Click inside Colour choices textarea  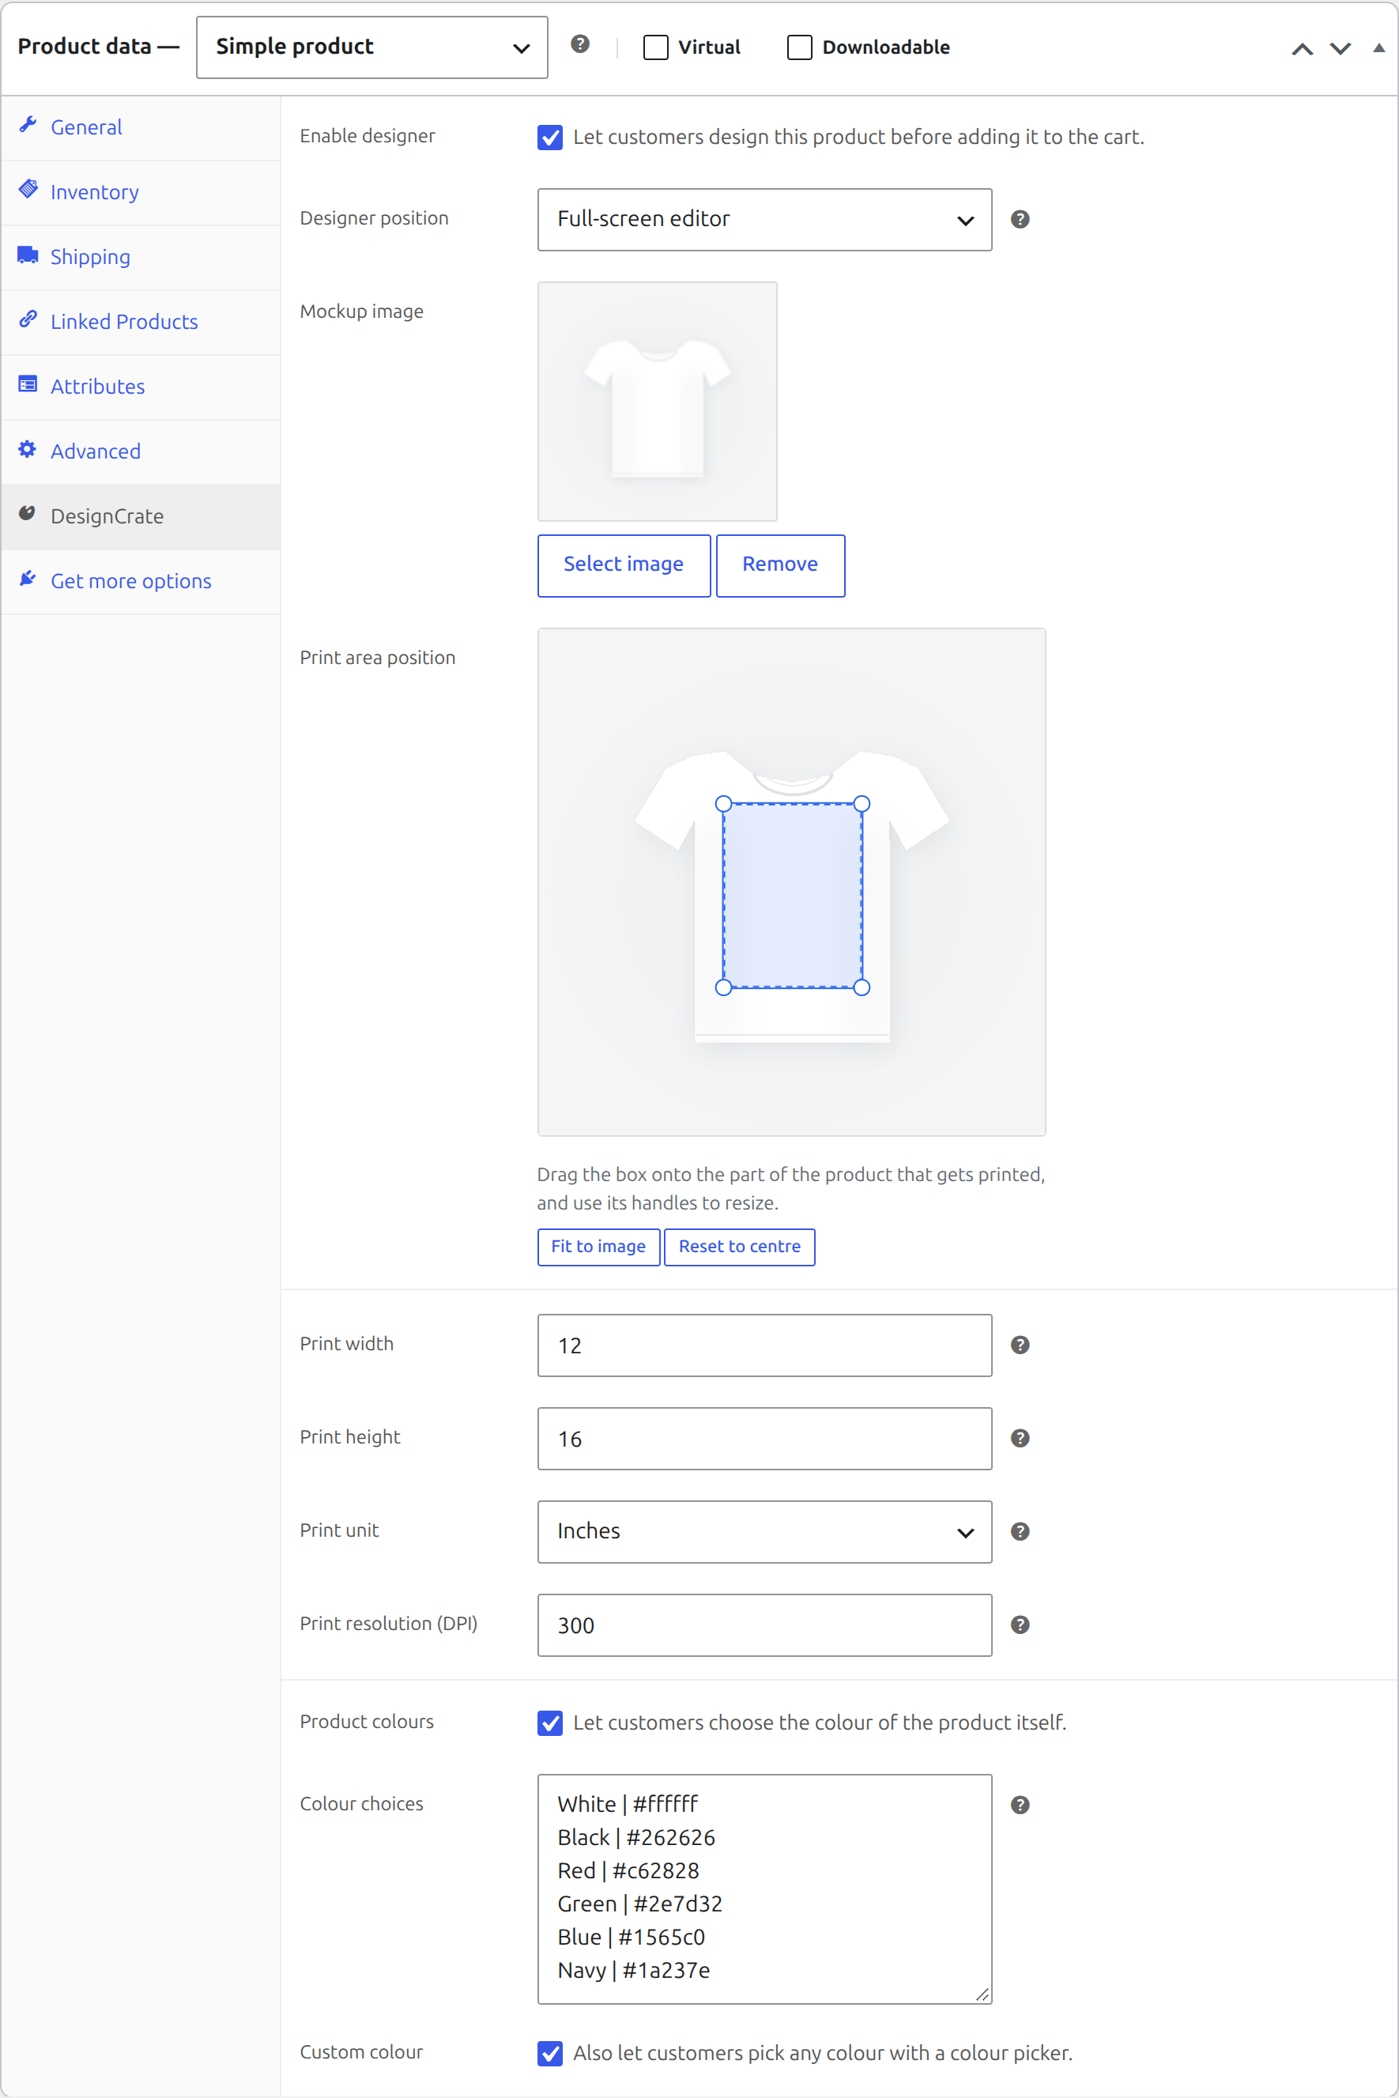(764, 1889)
